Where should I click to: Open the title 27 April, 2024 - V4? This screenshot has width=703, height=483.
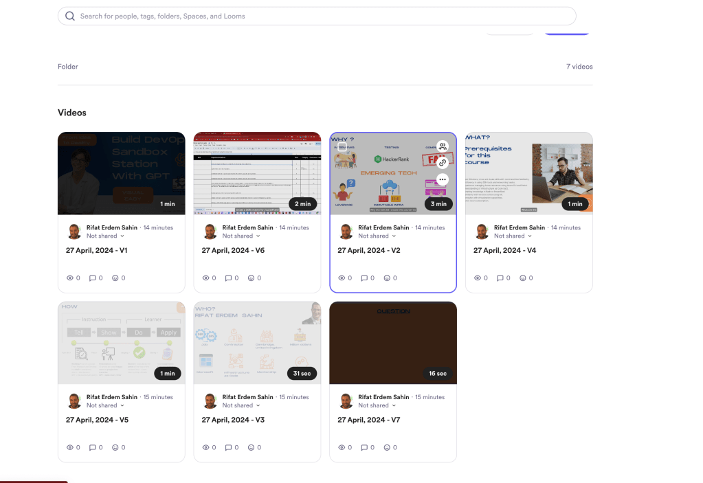[505, 251]
